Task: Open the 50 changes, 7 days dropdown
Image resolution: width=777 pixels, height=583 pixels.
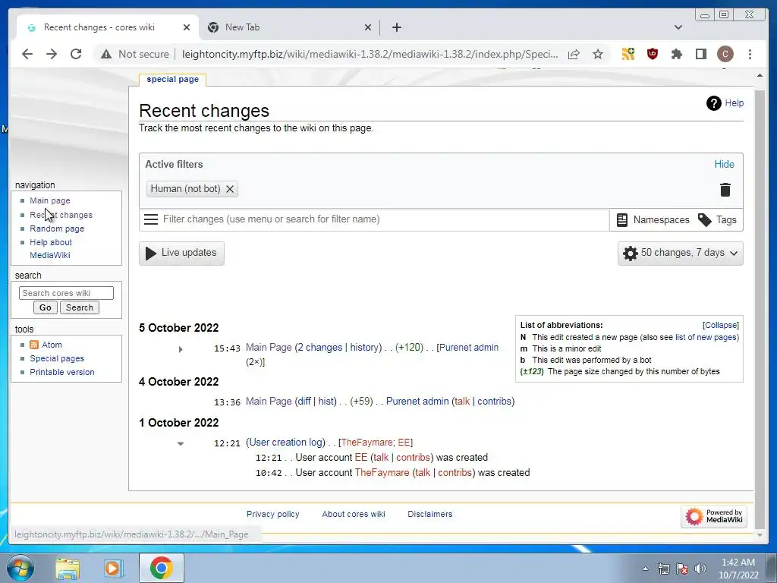Action: [681, 253]
